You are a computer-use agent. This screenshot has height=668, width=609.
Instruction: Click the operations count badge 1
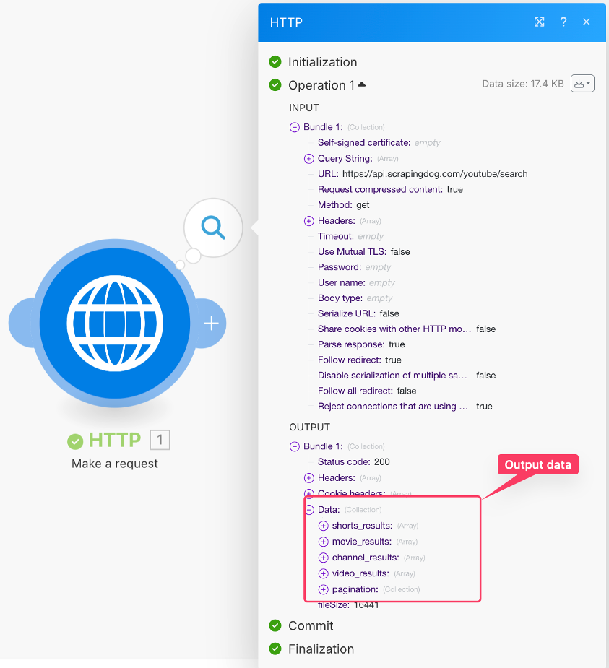(160, 440)
